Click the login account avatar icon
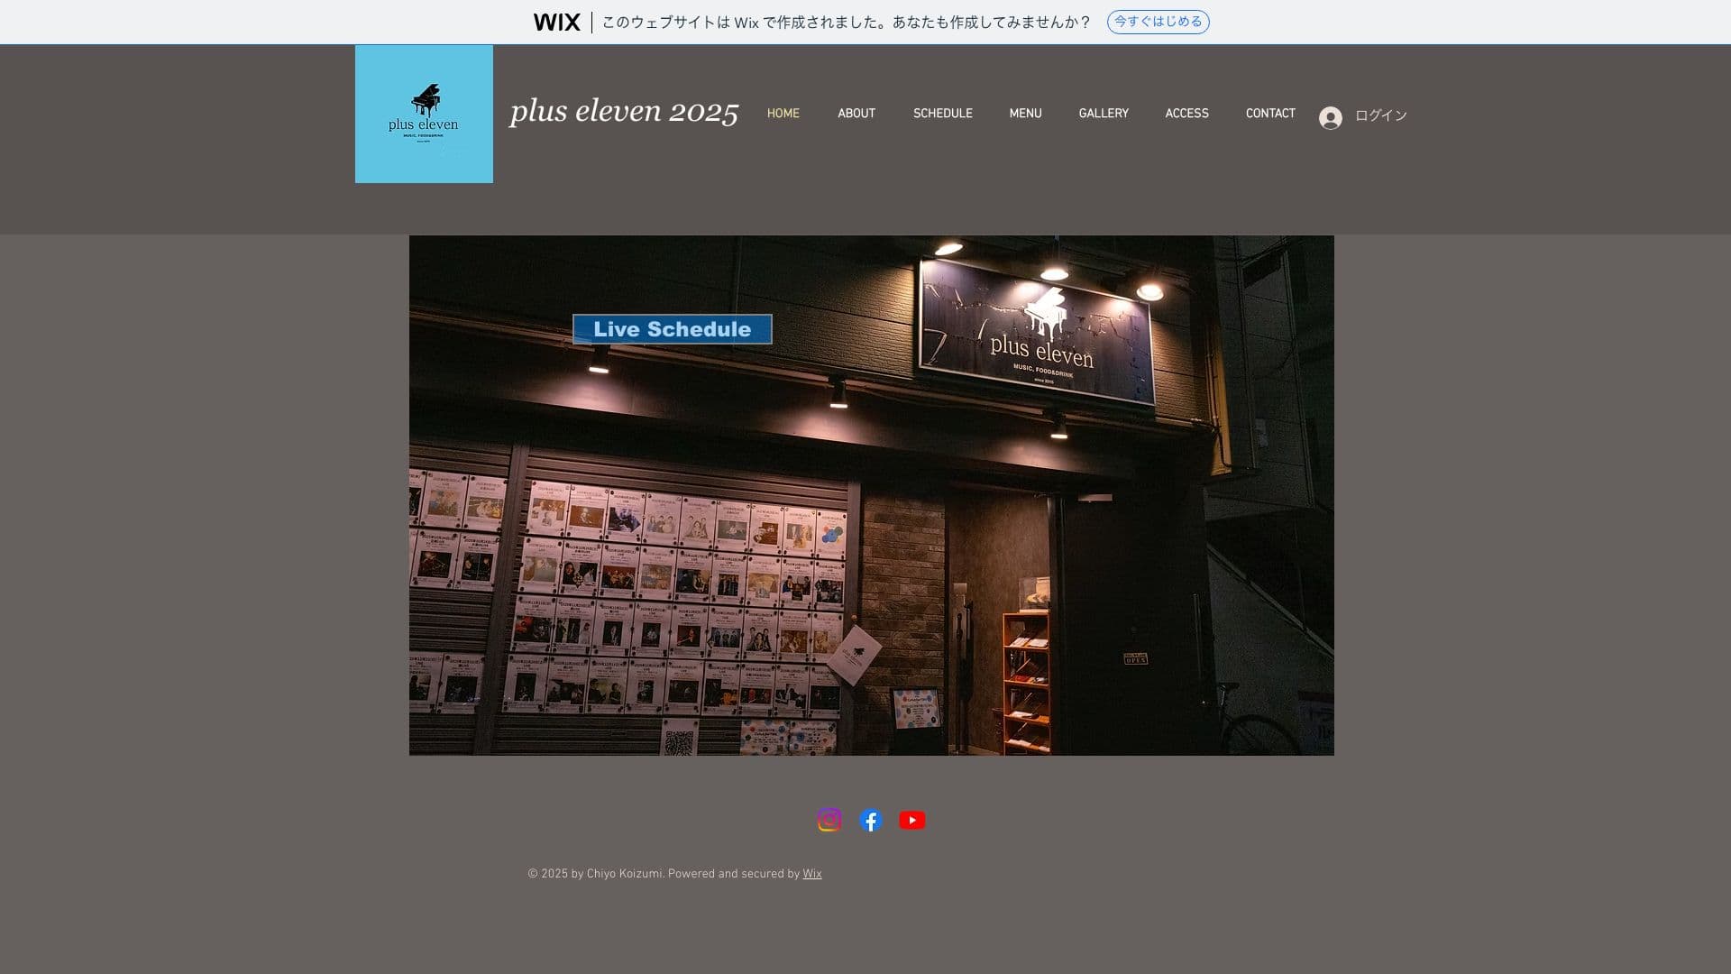 point(1333,117)
